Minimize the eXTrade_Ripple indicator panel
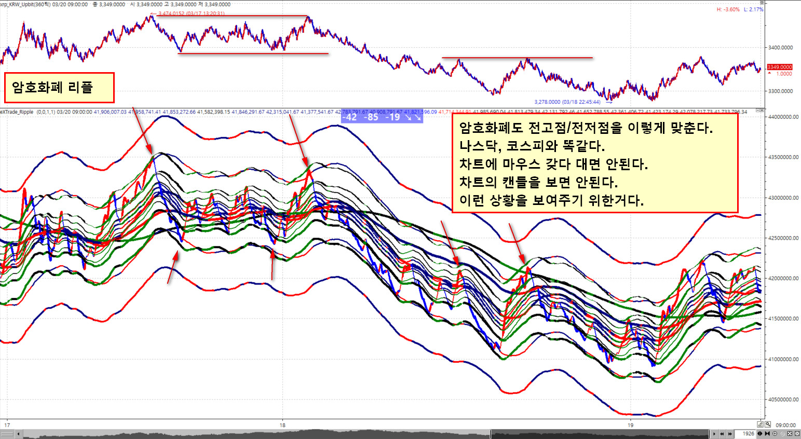The width and height of the screenshot is (801, 439). pos(758,110)
